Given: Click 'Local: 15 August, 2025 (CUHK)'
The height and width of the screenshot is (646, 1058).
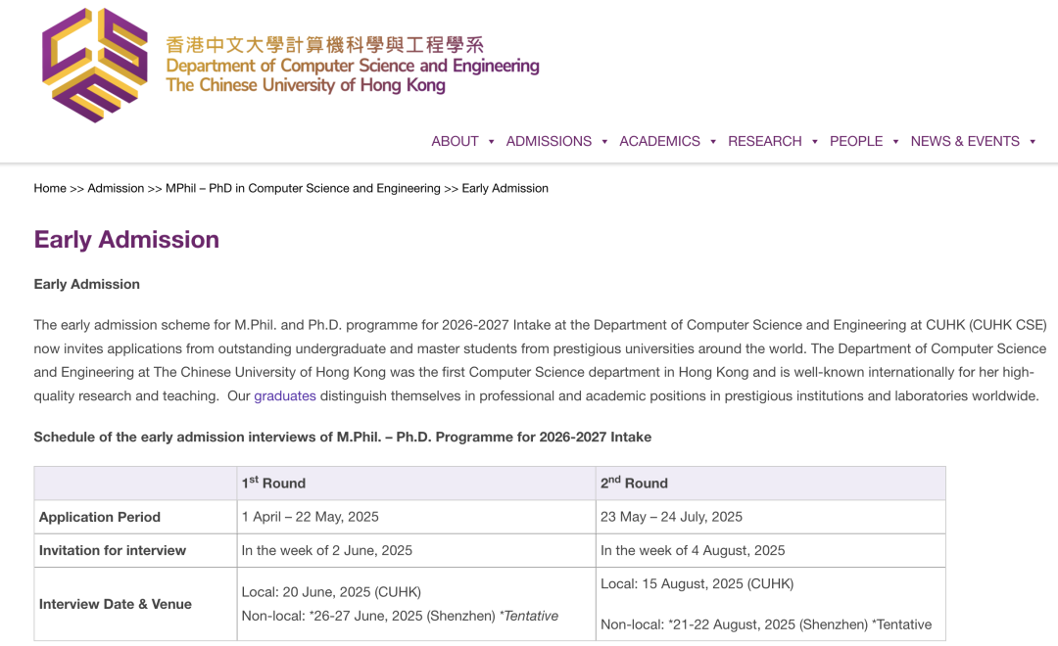Looking at the screenshot, I should (697, 584).
